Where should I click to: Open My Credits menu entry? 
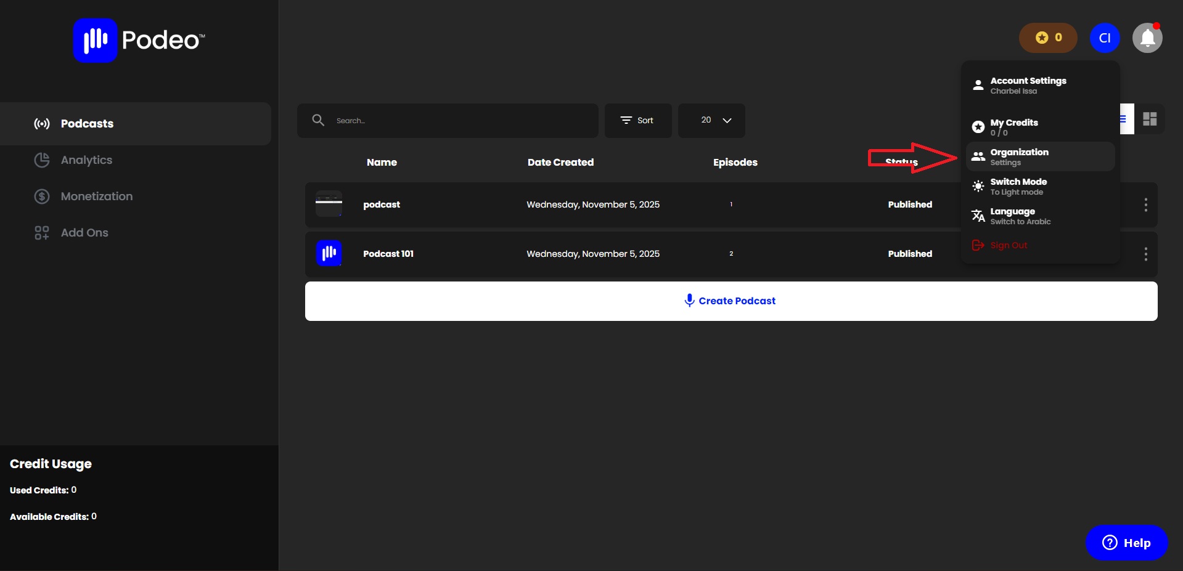[1040, 127]
